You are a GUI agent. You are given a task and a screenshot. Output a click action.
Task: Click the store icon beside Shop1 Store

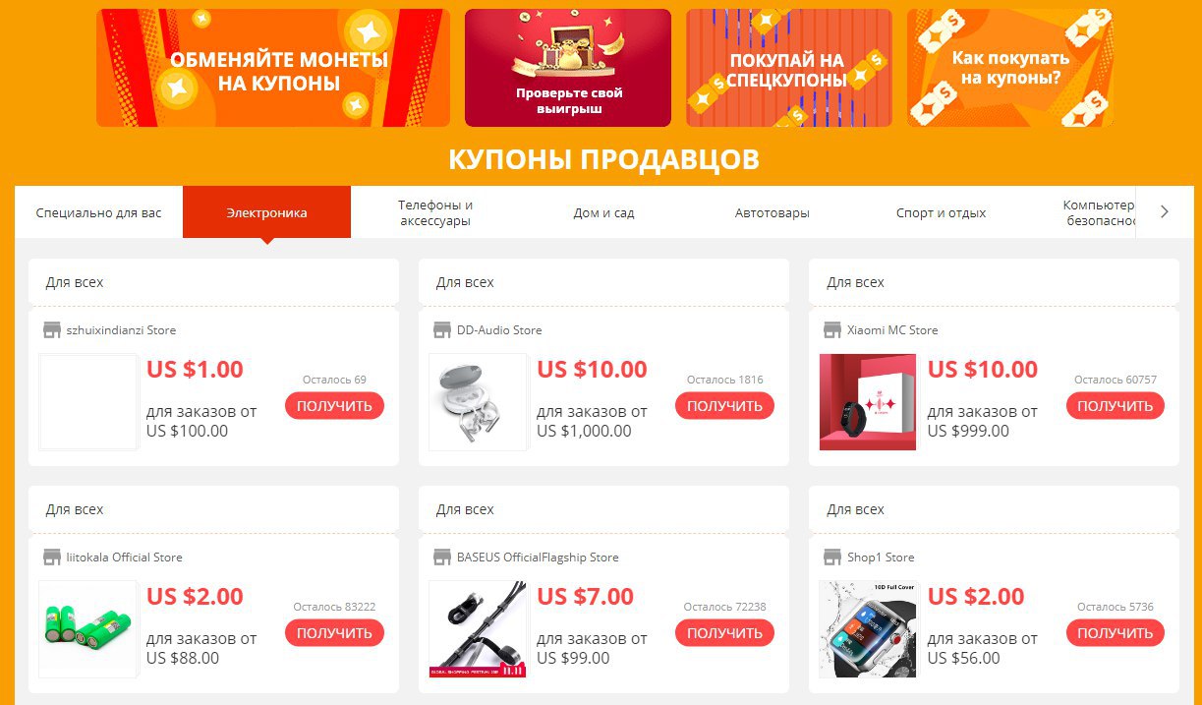point(831,557)
